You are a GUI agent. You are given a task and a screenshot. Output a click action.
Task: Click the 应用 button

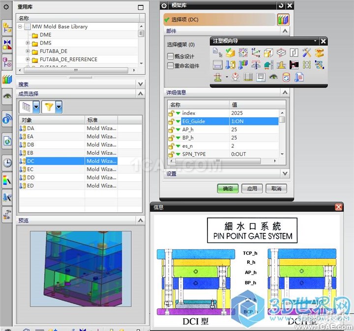(x=252, y=189)
